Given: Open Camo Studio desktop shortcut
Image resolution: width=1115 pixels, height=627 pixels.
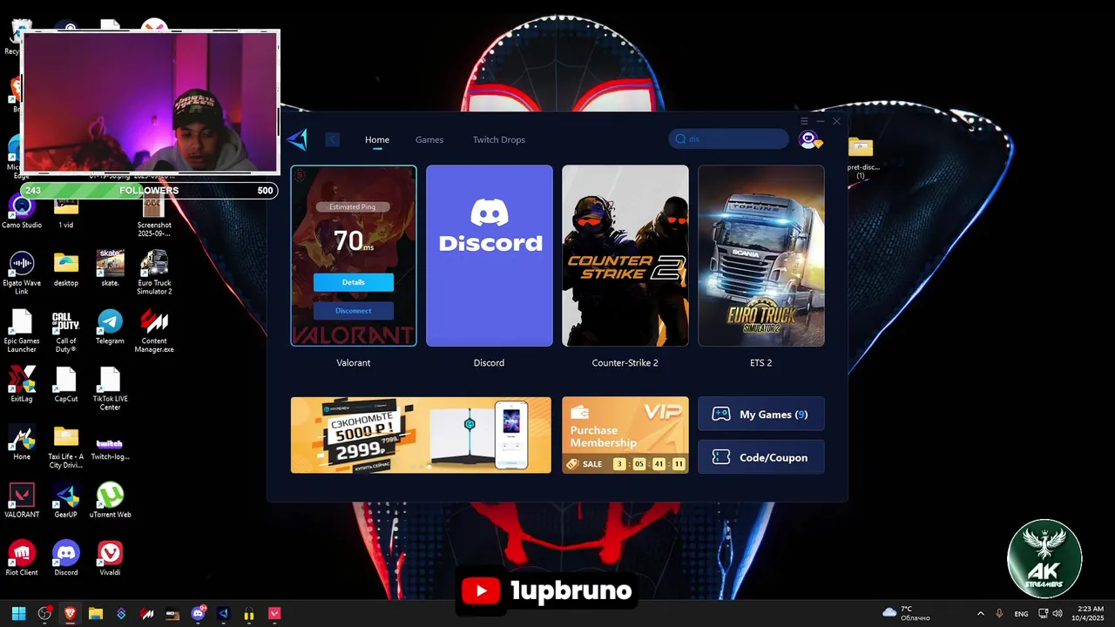Looking at the screenshot, I should pyautogui.click(x=22, y=211).
